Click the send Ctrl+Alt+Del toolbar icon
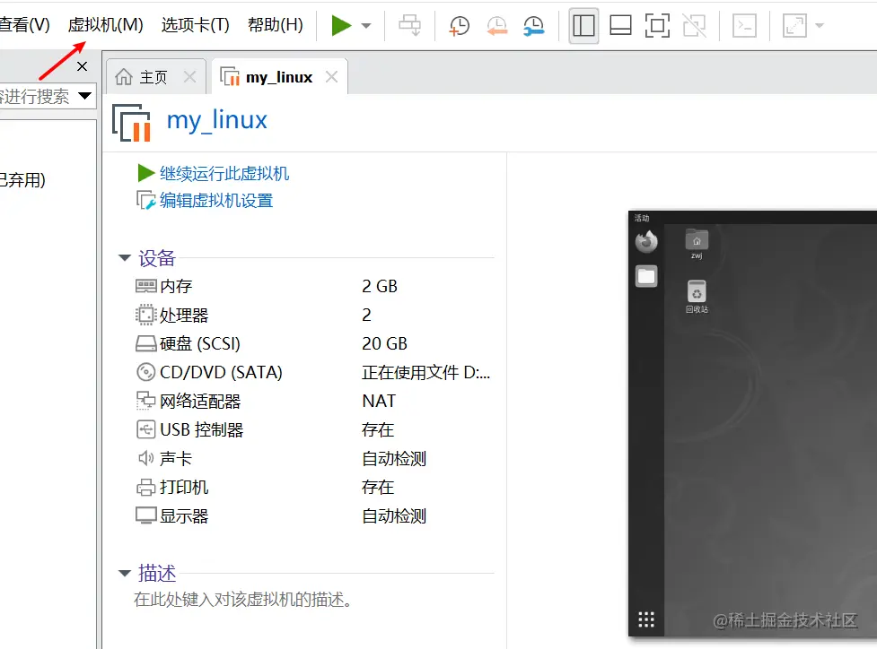This screenshot has height=649, width=877. click(x=409, y=26)
